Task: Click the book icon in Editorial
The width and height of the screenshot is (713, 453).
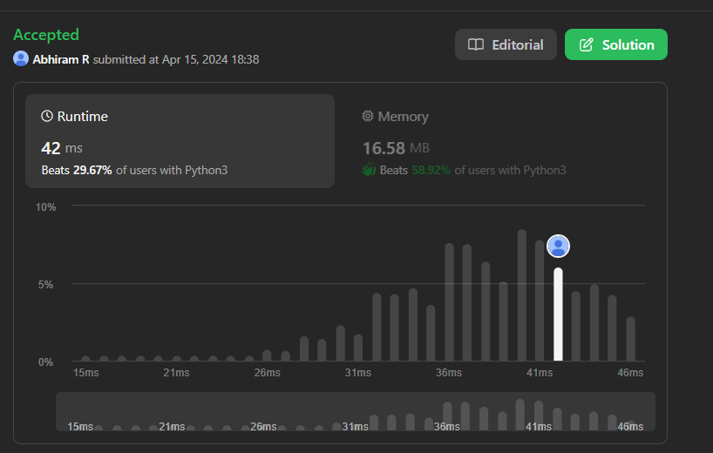Action: (476, 44)
